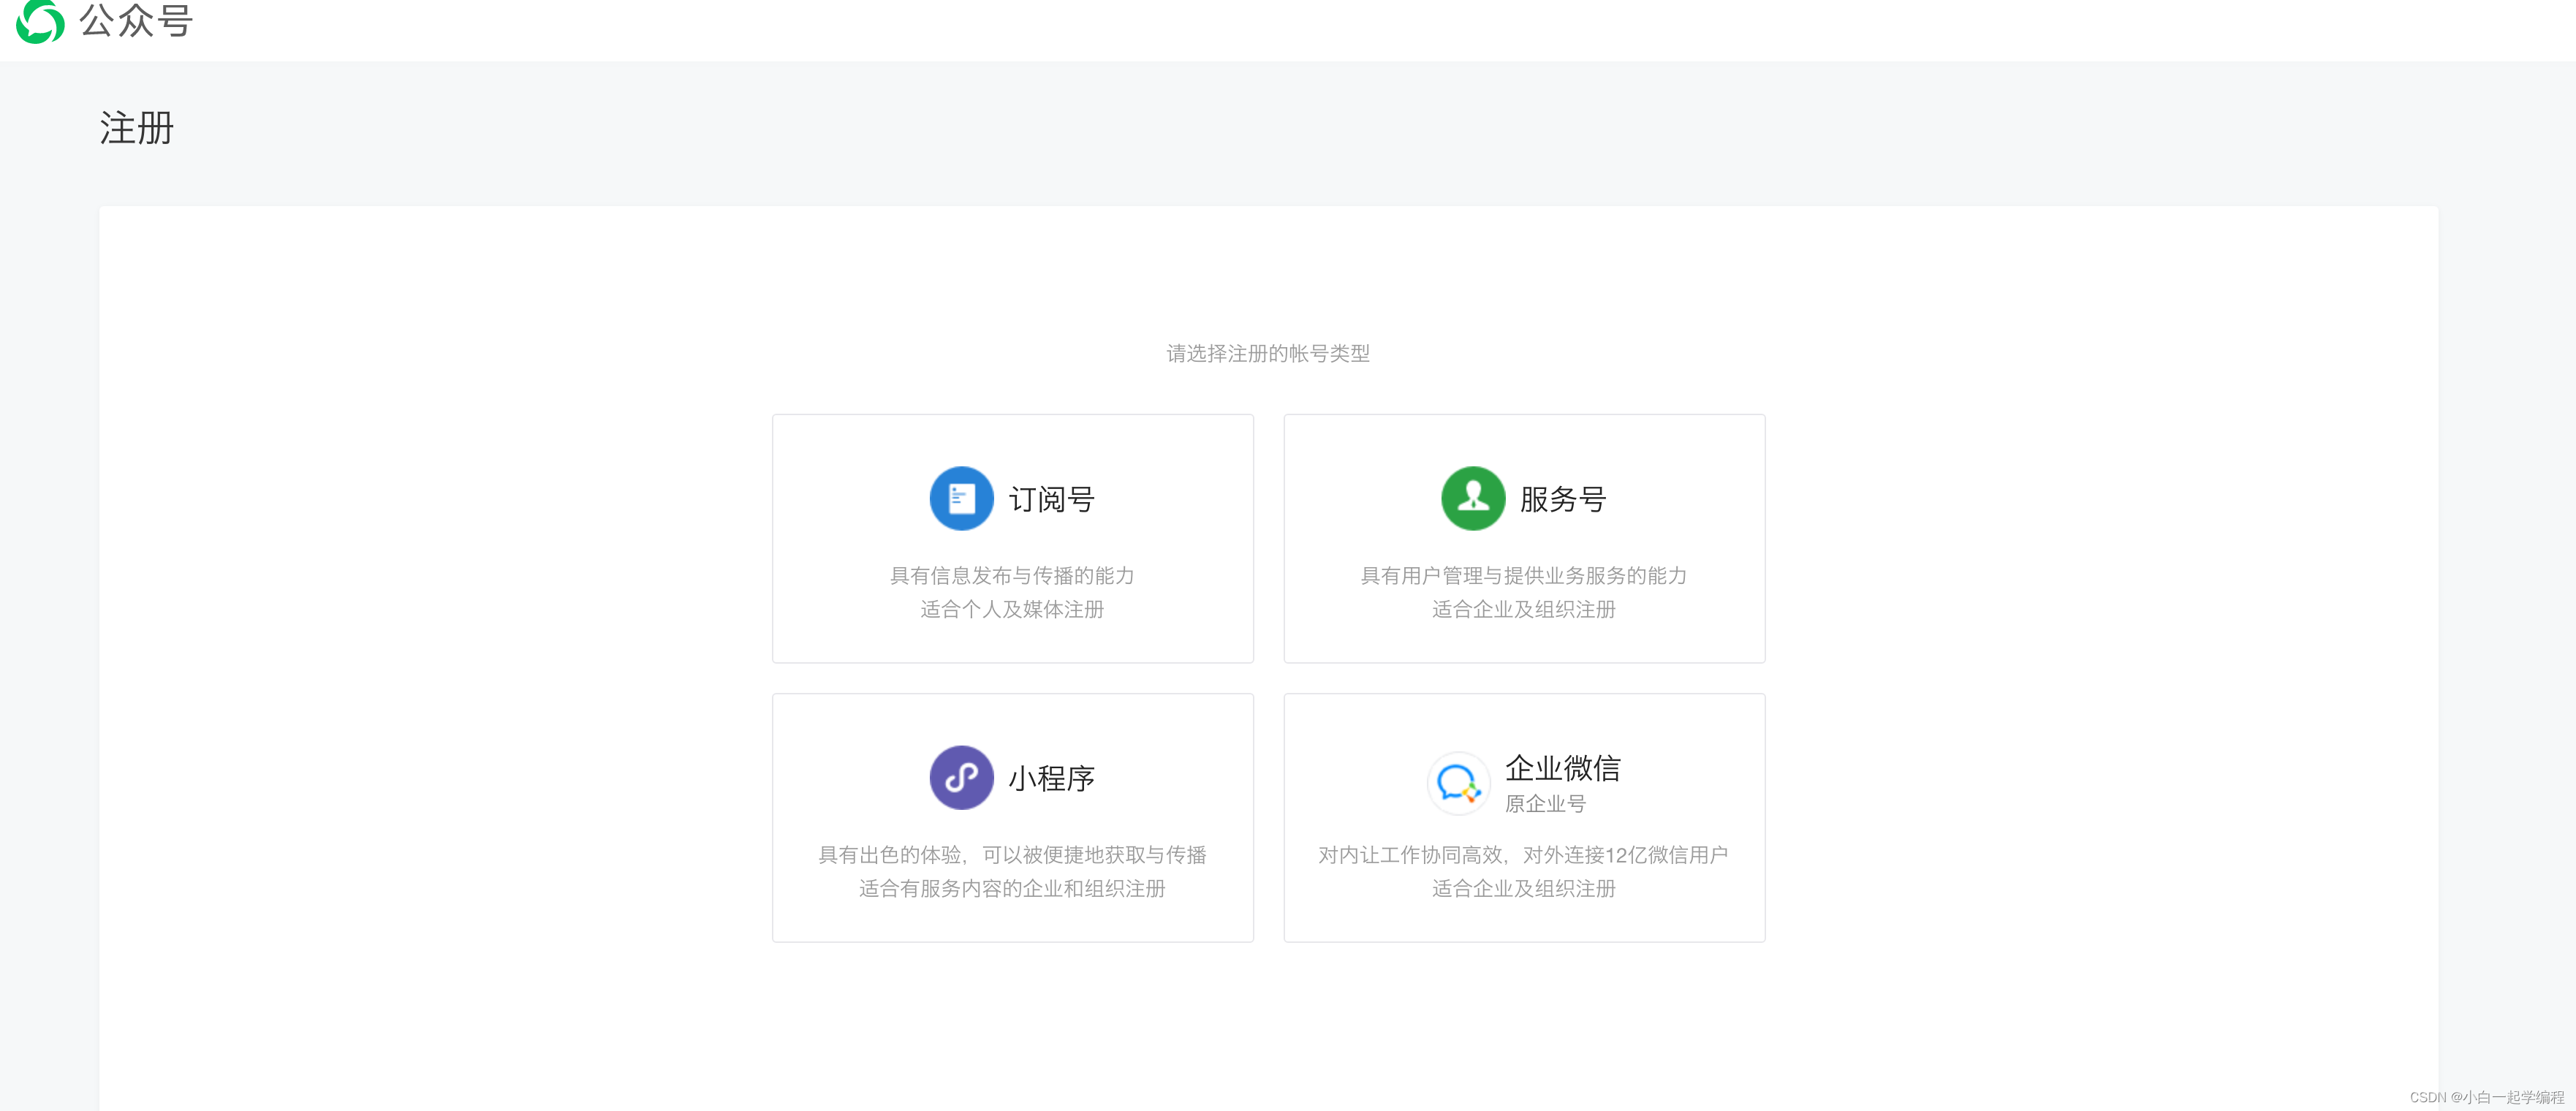Click the blue 订阅号 document icon
Screen dimensions: 2576x1111
point(961,498)
